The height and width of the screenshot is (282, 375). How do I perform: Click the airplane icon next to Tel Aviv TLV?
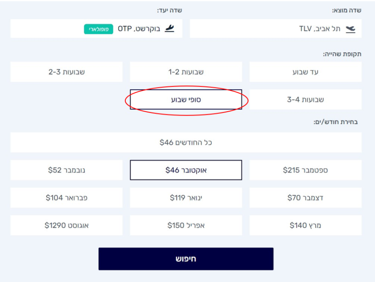pyautogui.click(x=350, y=28)
